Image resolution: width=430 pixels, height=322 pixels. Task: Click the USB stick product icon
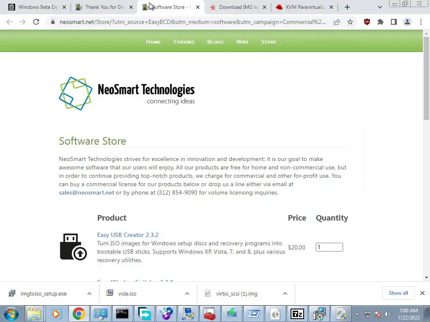pos(73,247)
